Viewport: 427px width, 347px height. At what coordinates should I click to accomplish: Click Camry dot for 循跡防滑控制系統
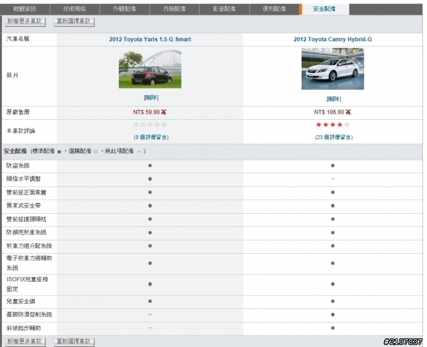coord(332,314)
